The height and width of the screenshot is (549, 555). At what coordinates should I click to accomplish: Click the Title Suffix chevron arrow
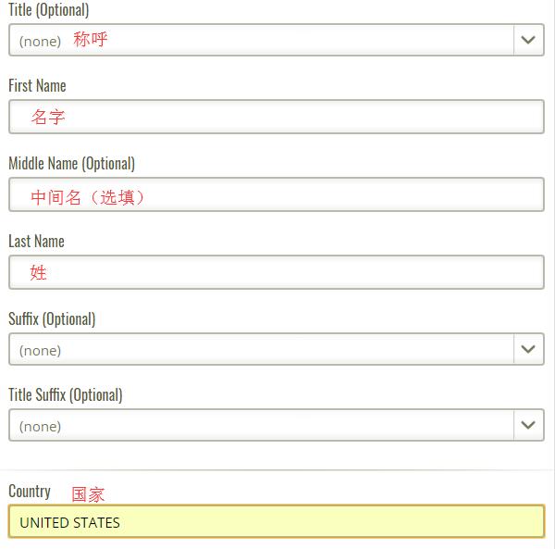[528, 425]
